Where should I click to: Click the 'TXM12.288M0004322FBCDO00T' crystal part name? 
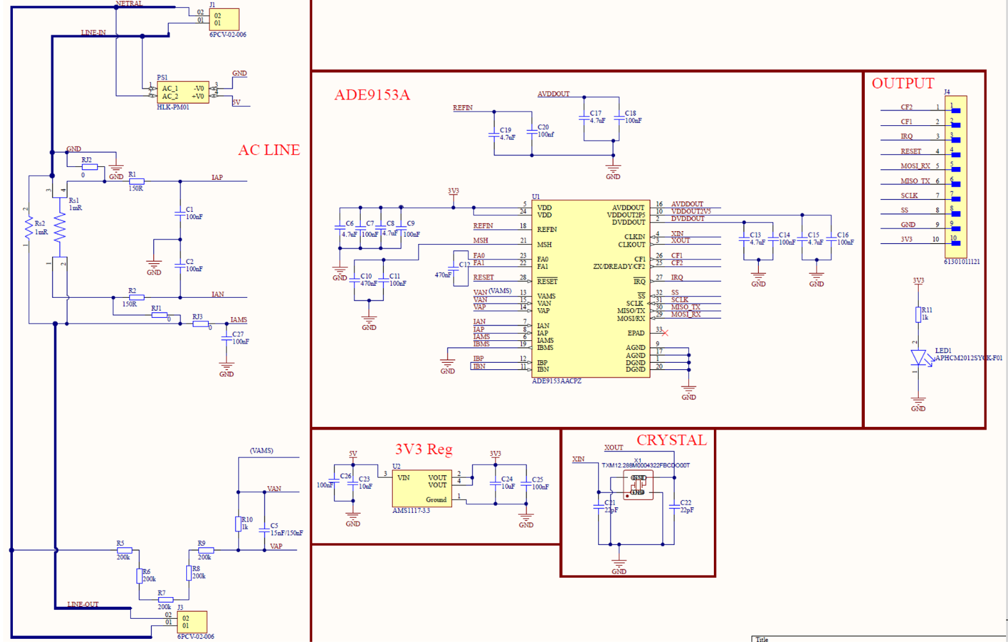[x=646, y=465]
